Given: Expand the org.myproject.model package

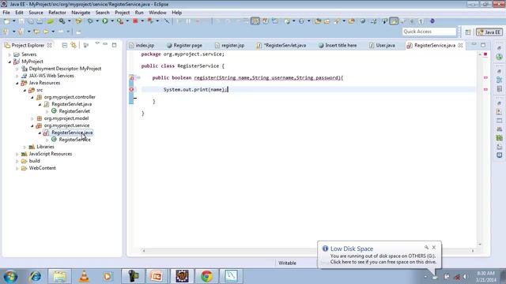Looking at the screenshot, I should [32, 118].
